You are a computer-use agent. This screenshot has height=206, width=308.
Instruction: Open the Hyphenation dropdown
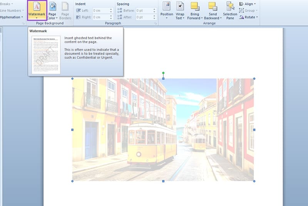12,17
